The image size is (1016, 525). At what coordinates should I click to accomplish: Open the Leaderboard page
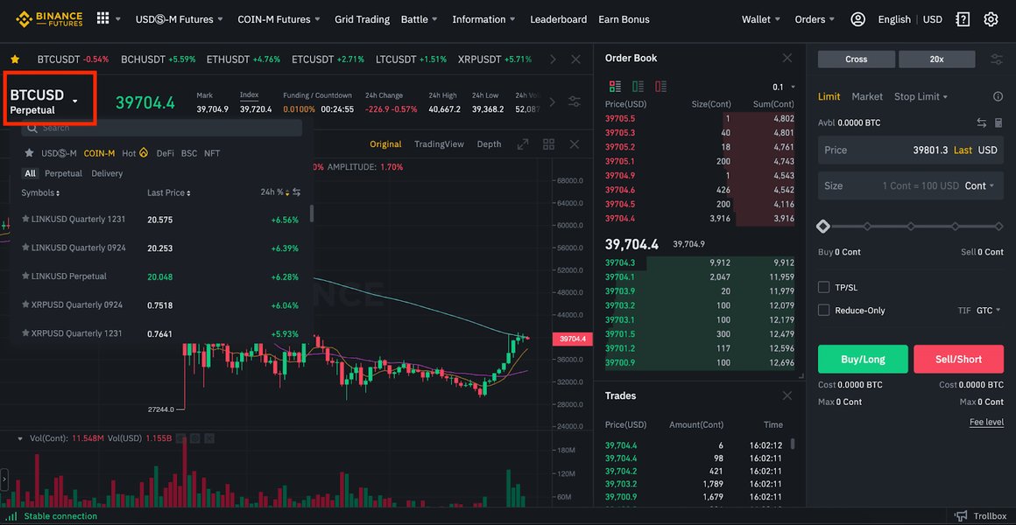pyautogui.click(x=559, y=19)
